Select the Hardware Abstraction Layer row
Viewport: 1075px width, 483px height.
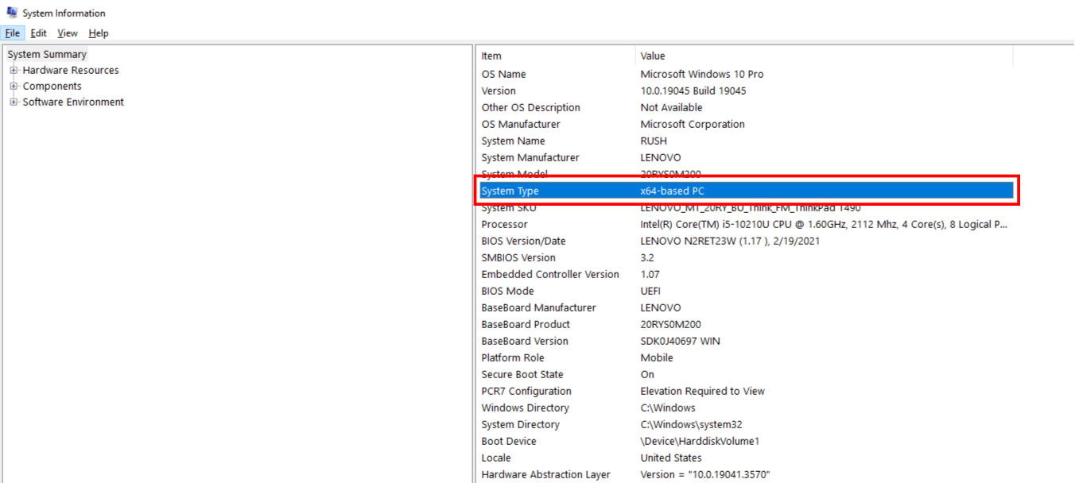tap(745, 474)
